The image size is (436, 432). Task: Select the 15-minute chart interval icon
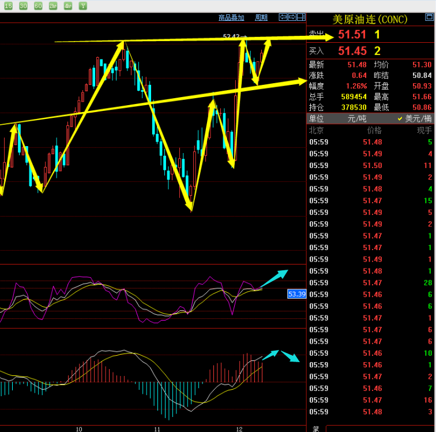click(8, 6)
